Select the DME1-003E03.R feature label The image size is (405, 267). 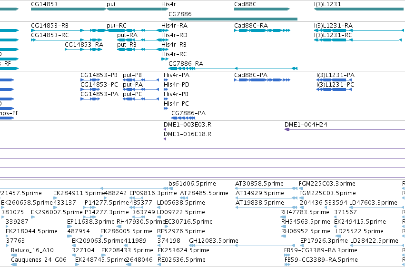(x=188, y=125)
